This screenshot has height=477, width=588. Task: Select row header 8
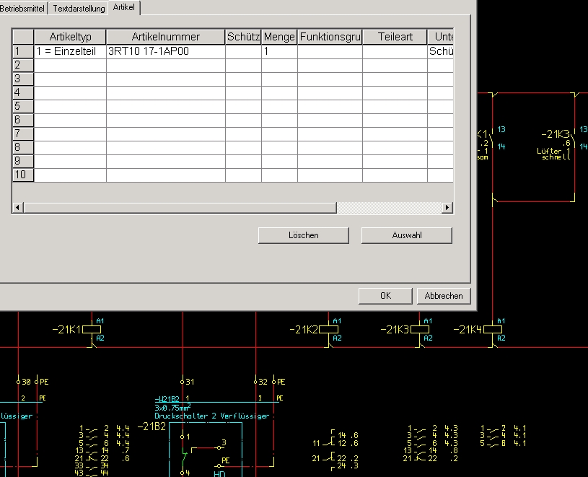coord(23,147)
